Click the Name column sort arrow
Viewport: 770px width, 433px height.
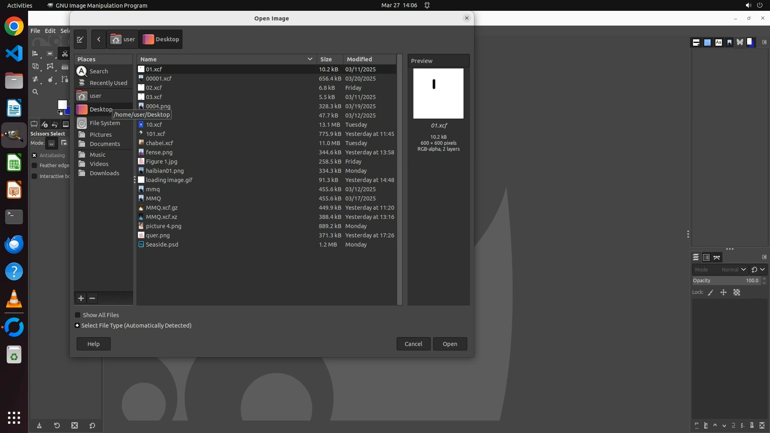click(x=310, y=59)
